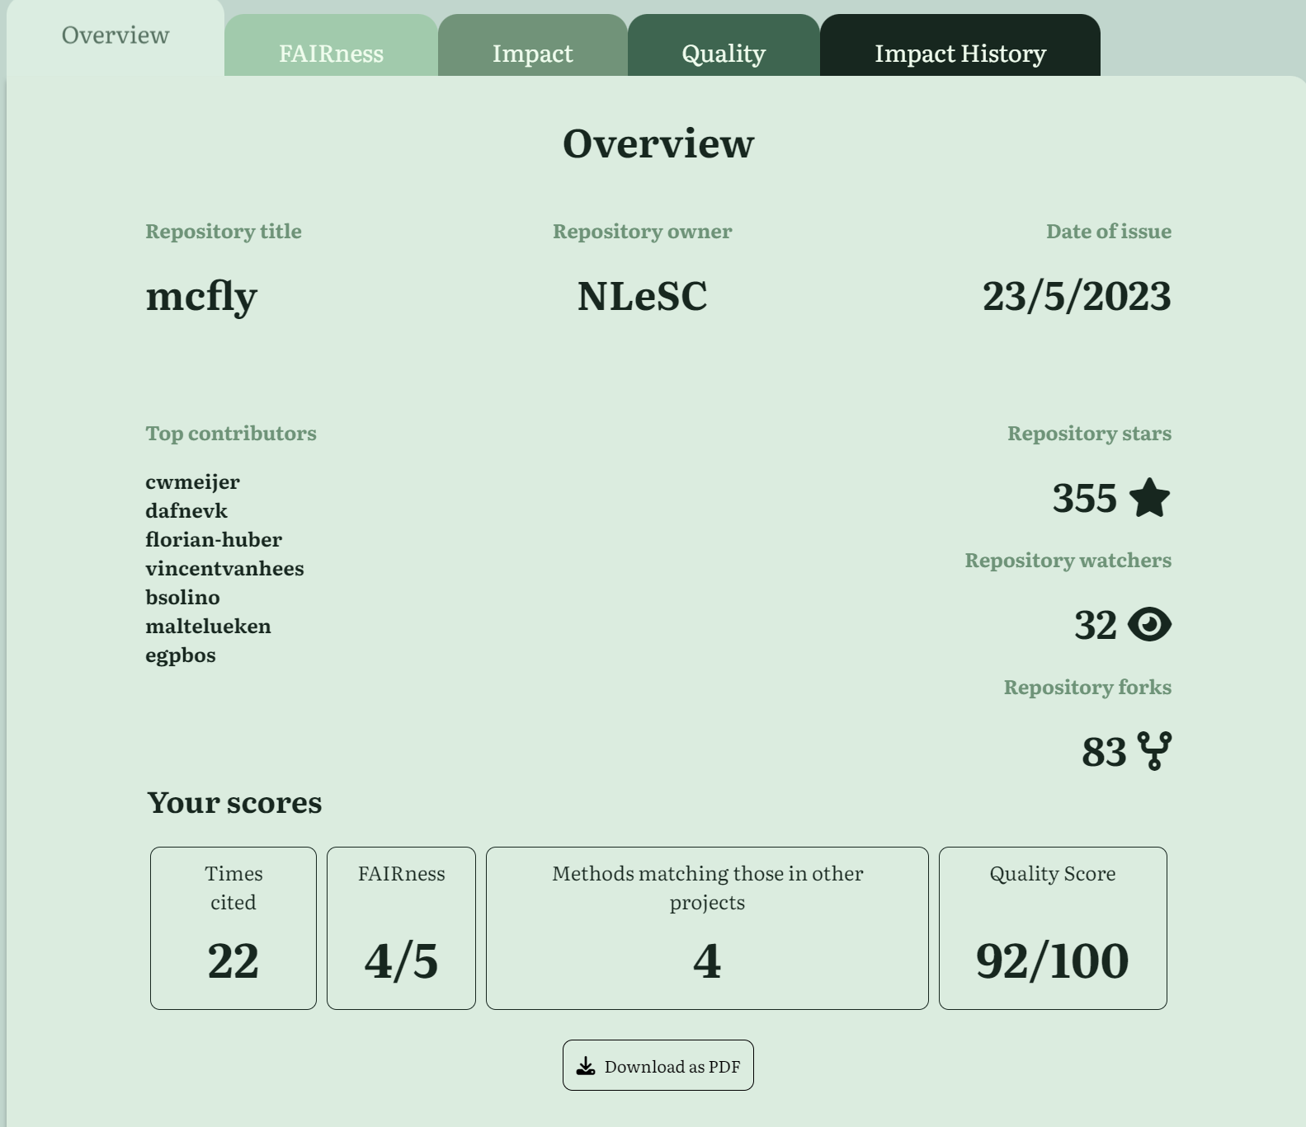
Task: Open the Impact tab
Action: click(532, 54)
